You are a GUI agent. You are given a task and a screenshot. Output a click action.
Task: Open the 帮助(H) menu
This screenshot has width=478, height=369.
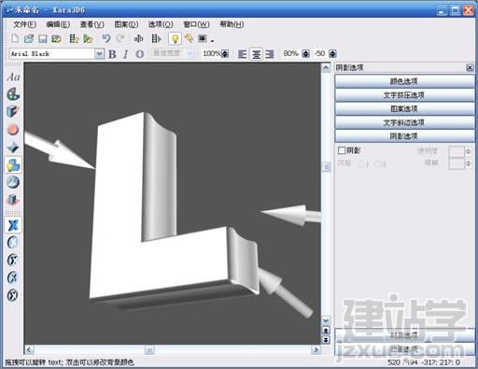232,24
